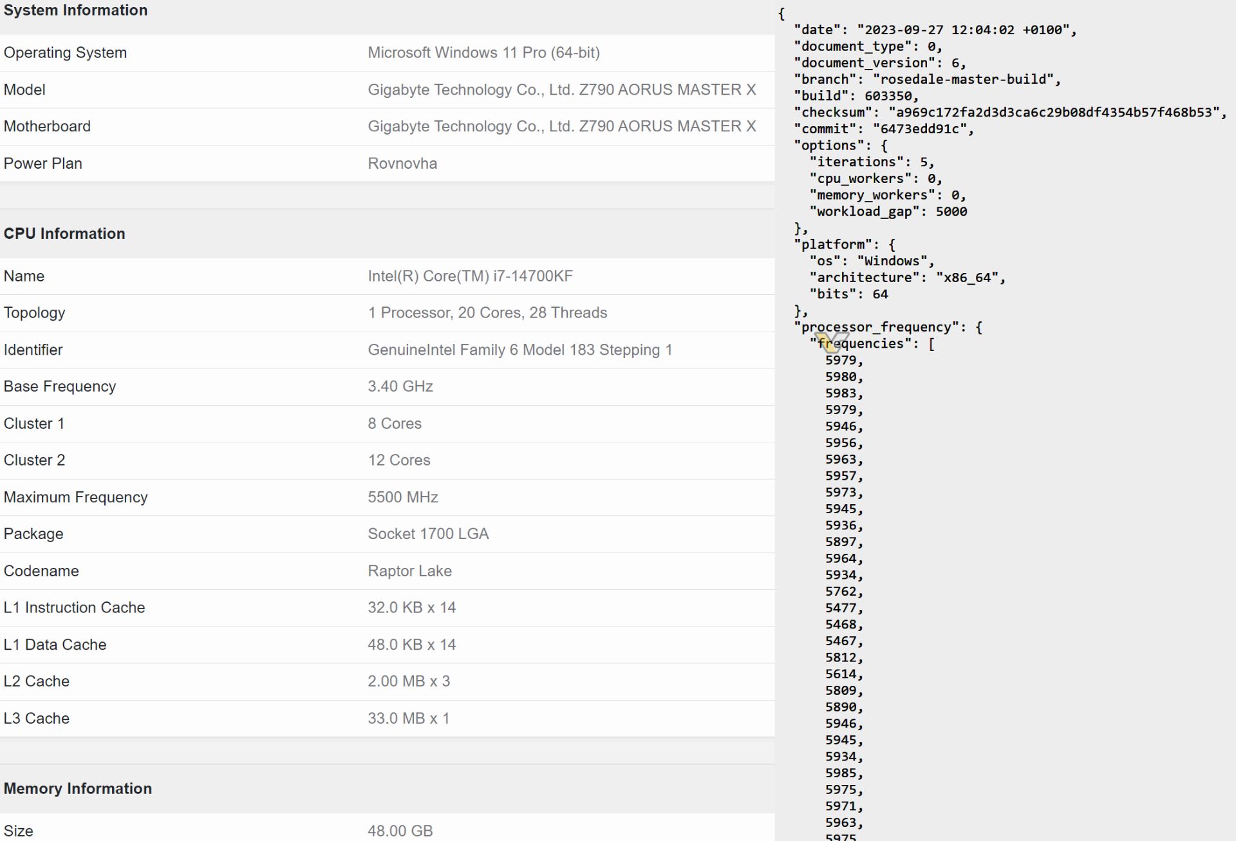Select the L2 Cache value '2.00 MB x 3'

point(409,681)
